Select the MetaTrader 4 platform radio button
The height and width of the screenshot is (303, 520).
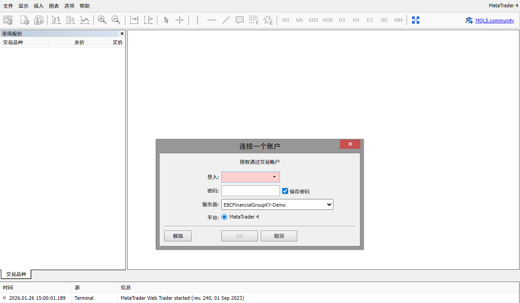click(225, 217)
